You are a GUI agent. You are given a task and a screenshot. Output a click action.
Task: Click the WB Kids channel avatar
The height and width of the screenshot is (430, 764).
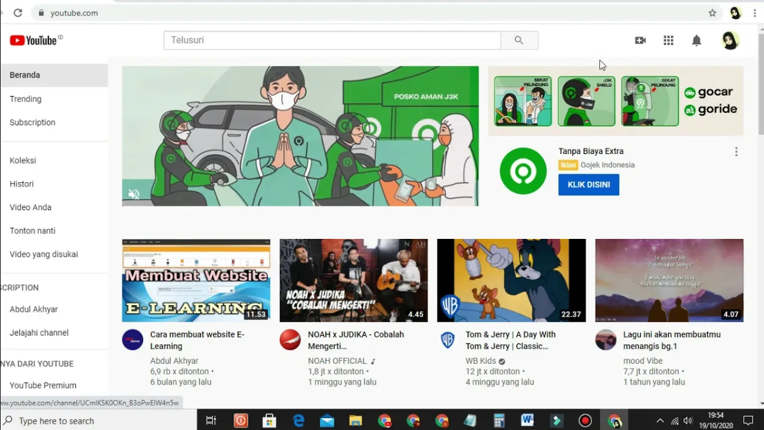coord(448,339)
